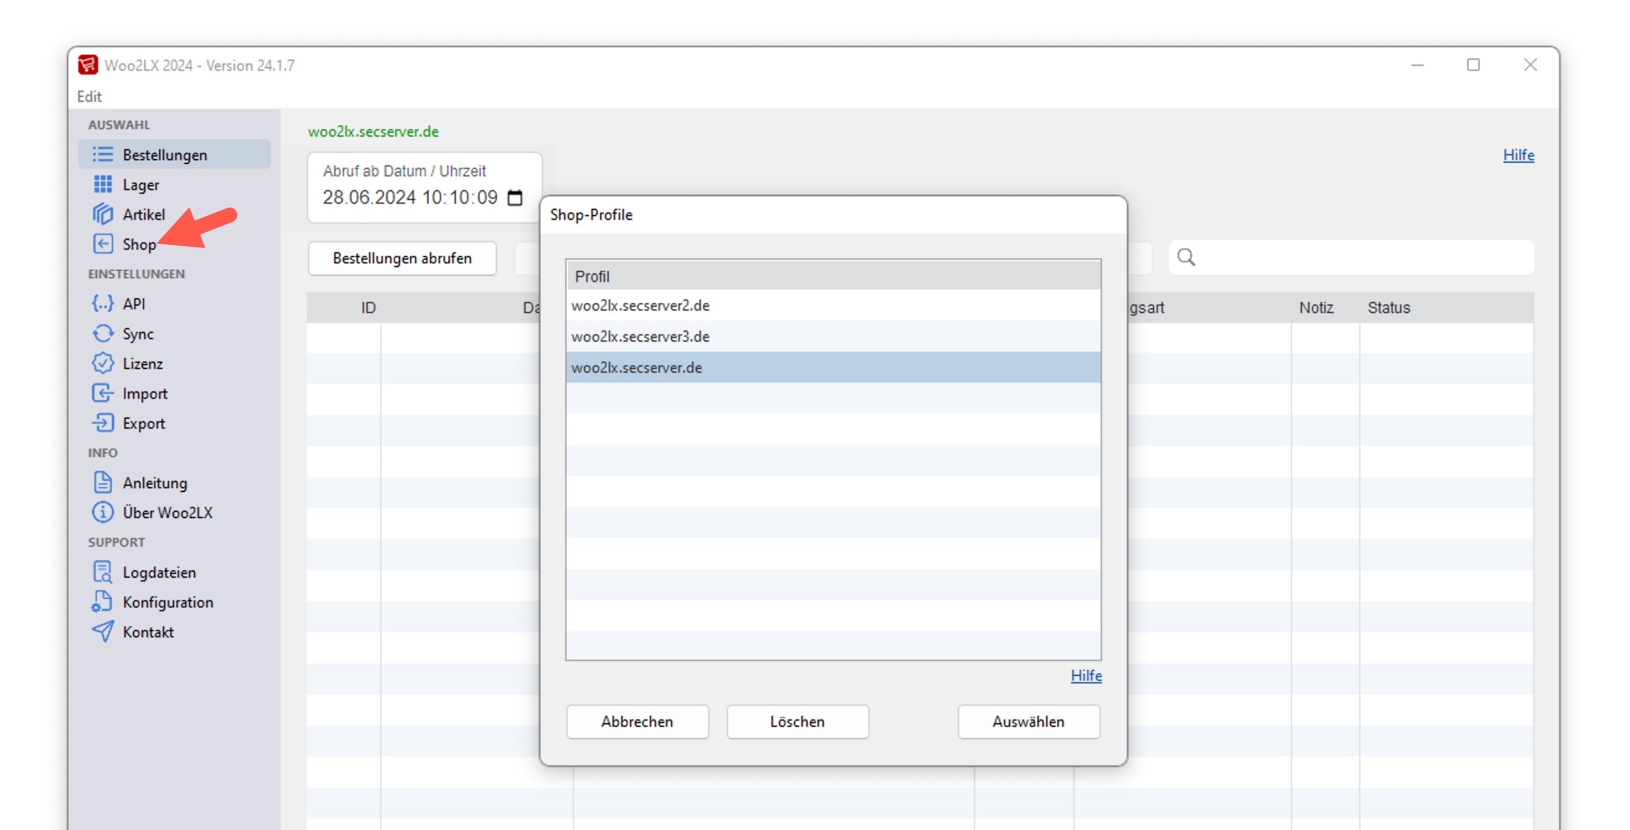
Task: Open API settings label
Action: (x=134, y=304)
